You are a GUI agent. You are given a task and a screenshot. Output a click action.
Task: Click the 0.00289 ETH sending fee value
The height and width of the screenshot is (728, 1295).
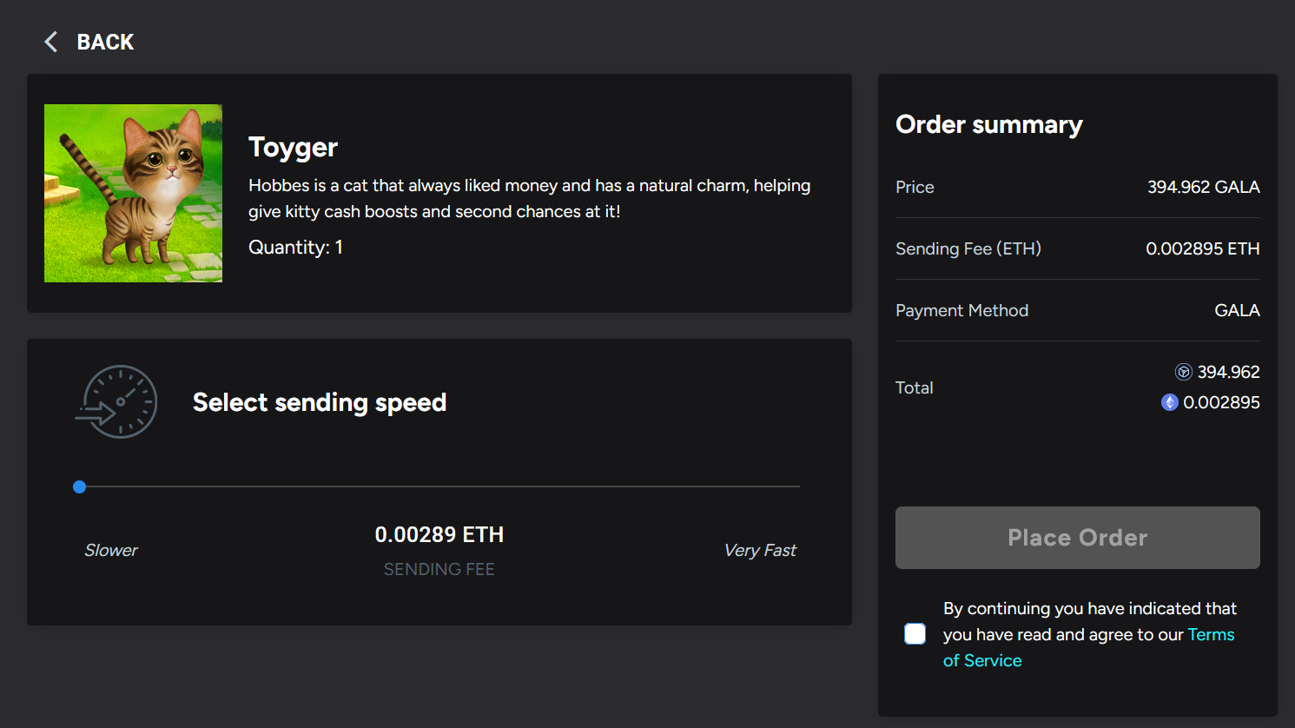coord(439,534)
